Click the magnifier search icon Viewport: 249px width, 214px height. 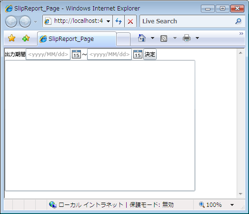point(239,21)
